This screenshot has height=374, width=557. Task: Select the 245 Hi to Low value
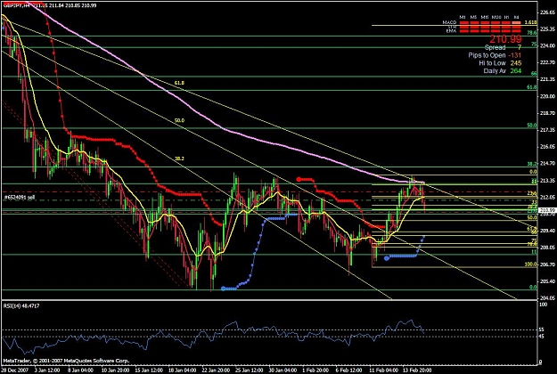pos(516,63)
